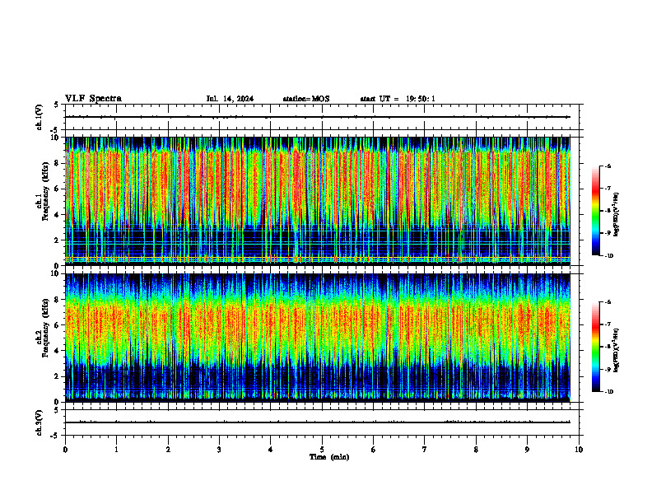The image size is (652, 504).
Task: Click time axis tick label "3"
Action: [x=219, y=450]
